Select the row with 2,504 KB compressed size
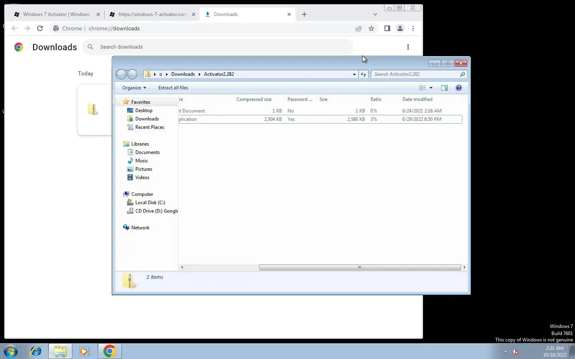The width and height of the screenshot is (575, 359). (320, 119)
